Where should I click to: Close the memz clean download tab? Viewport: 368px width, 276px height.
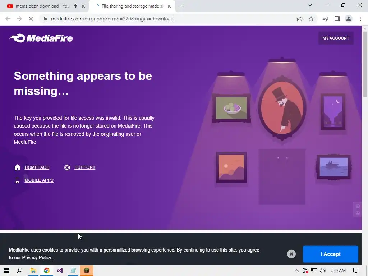pyautogui.click(x=83, y=6)
